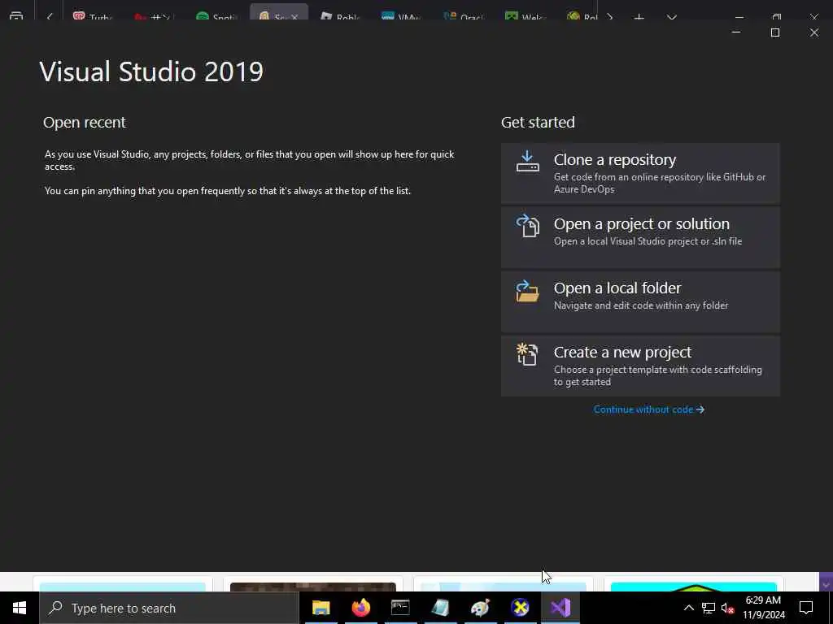
Task: Click the Clone a repository download icon
Action: (x=527, y=162)
